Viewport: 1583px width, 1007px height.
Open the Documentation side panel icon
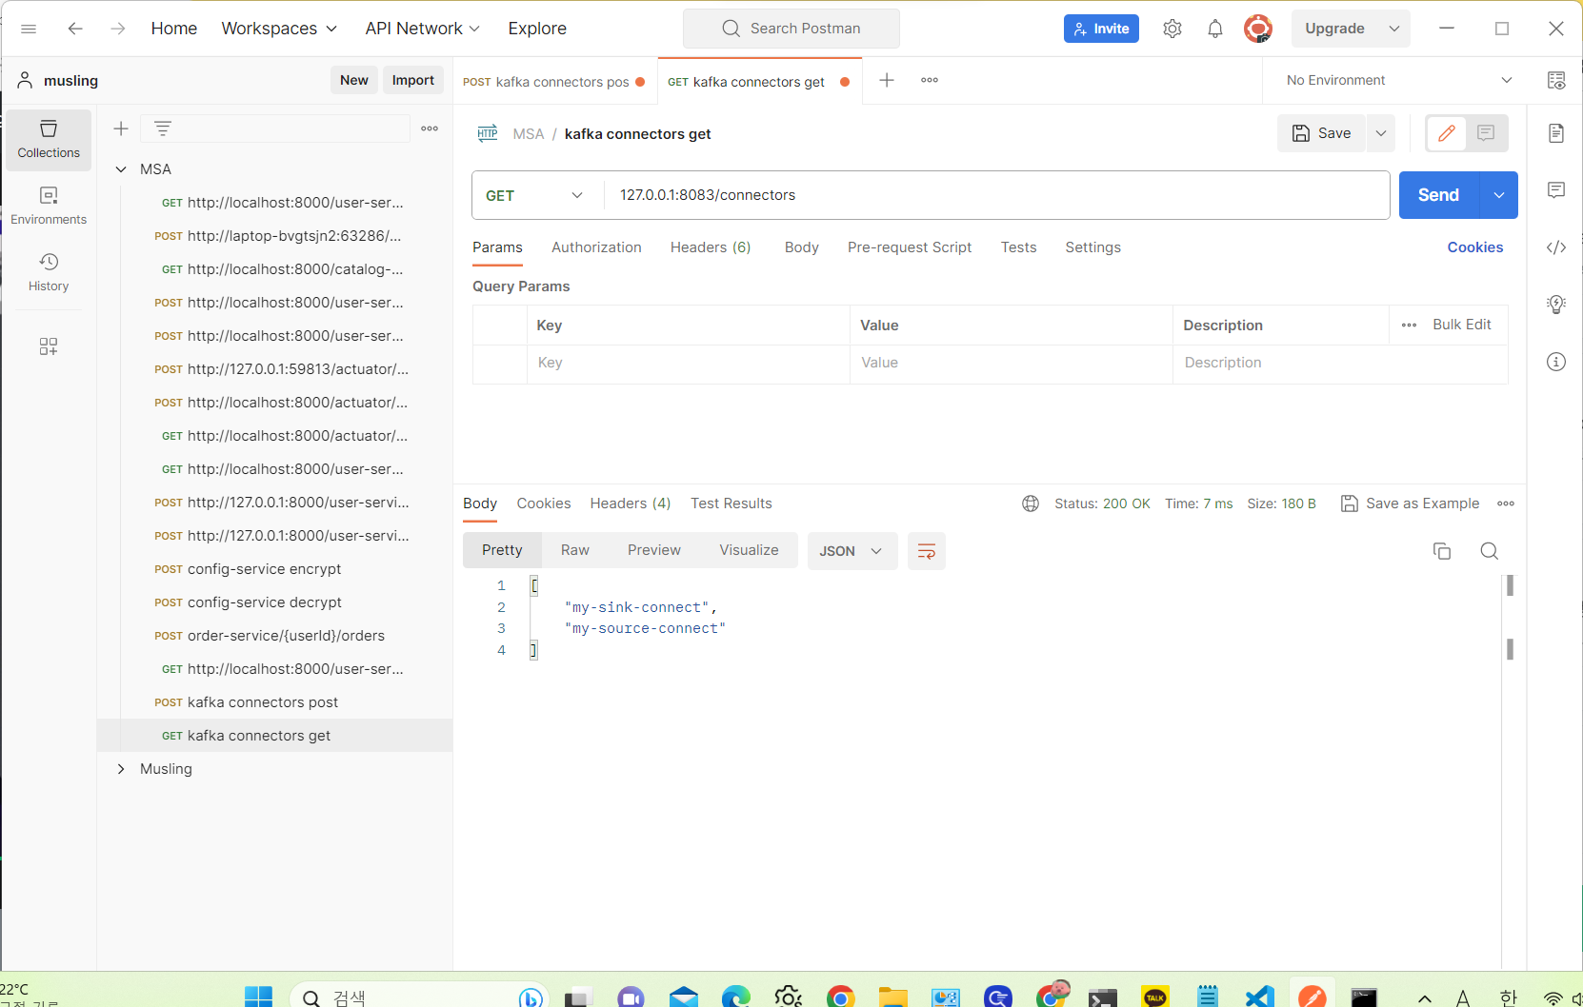click(1556, 133)
